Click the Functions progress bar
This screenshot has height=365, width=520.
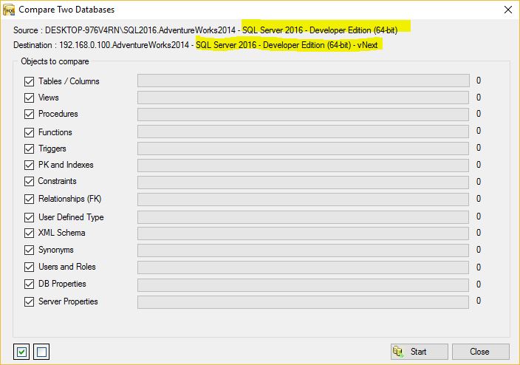(303, 132)
